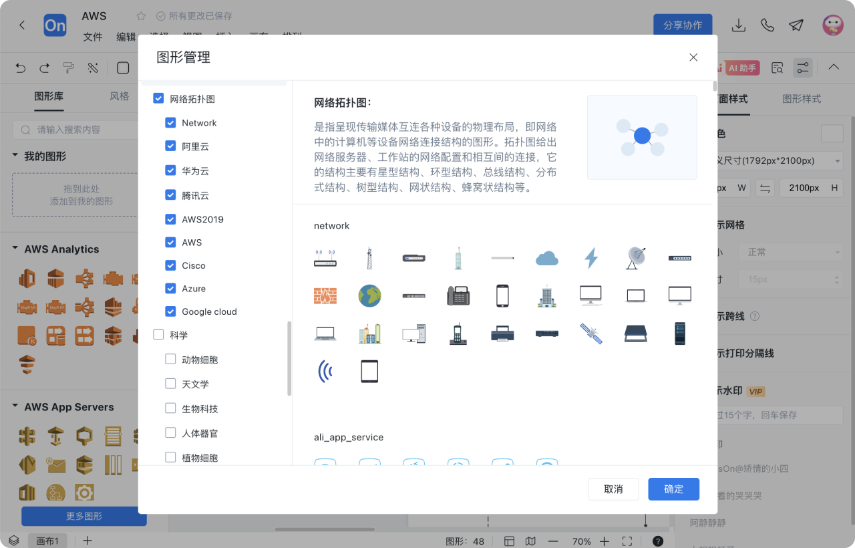Confirm with the 确定 button

673,489
